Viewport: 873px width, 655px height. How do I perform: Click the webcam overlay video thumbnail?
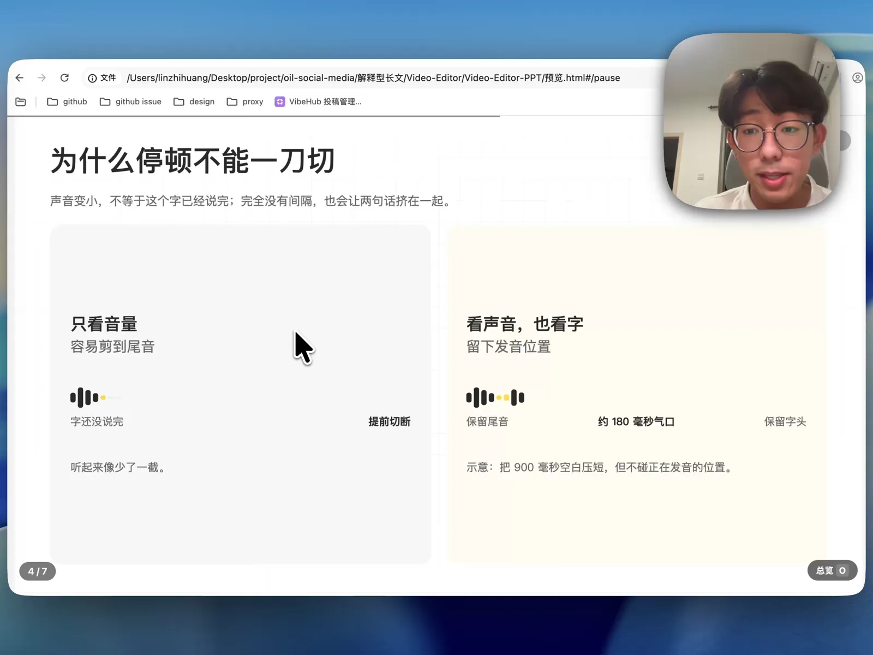click(x=752, y=121)
